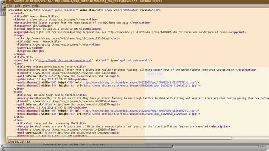Click the link line ending uk-14541848

pos(67,73)
